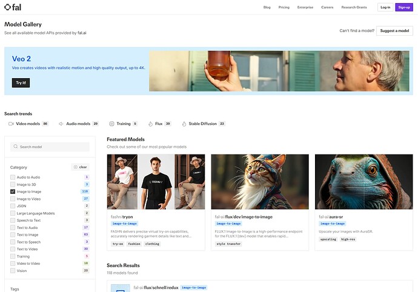Click the Image to Image count 118

coord(85,191)
